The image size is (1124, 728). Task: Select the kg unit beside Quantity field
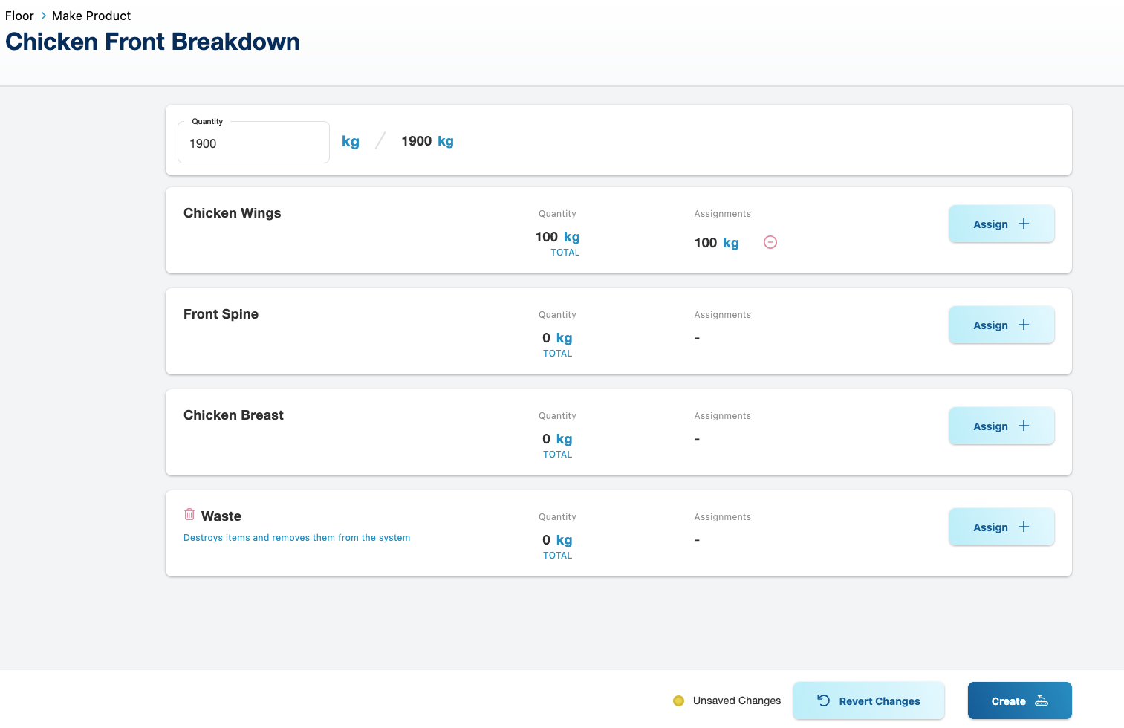point(351,141)
